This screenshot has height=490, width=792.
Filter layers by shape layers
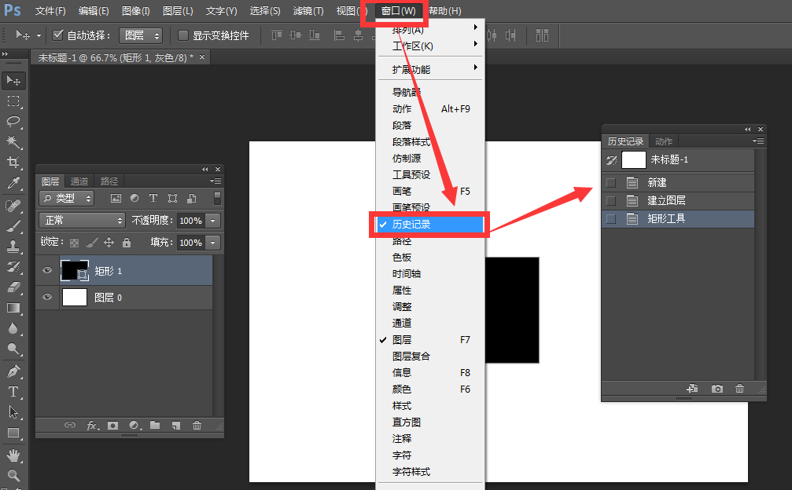172,198
